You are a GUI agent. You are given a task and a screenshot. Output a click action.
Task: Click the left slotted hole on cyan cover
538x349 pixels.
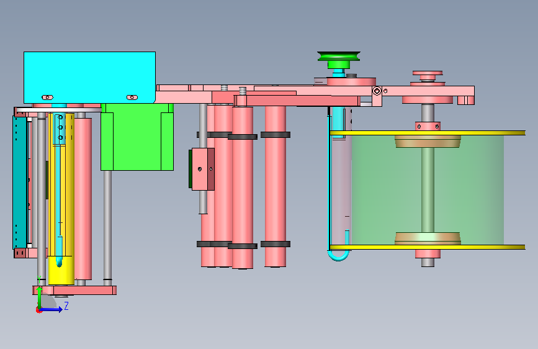[x=47, y=97]
